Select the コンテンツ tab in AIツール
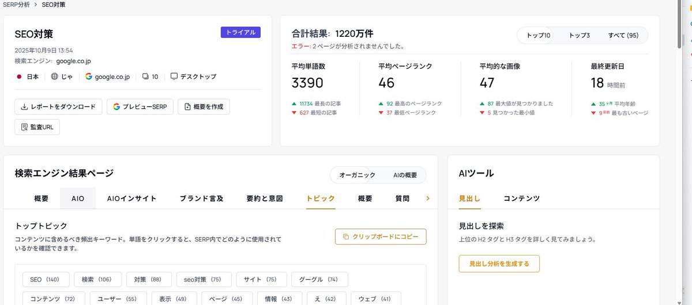 click(x=522, y=198)
